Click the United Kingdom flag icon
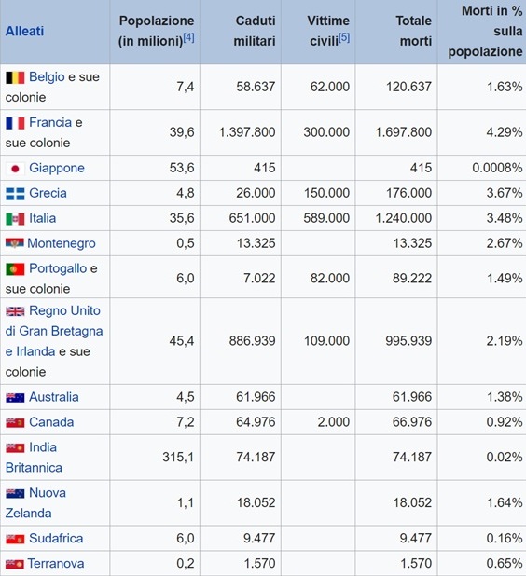 pos(15,311)
